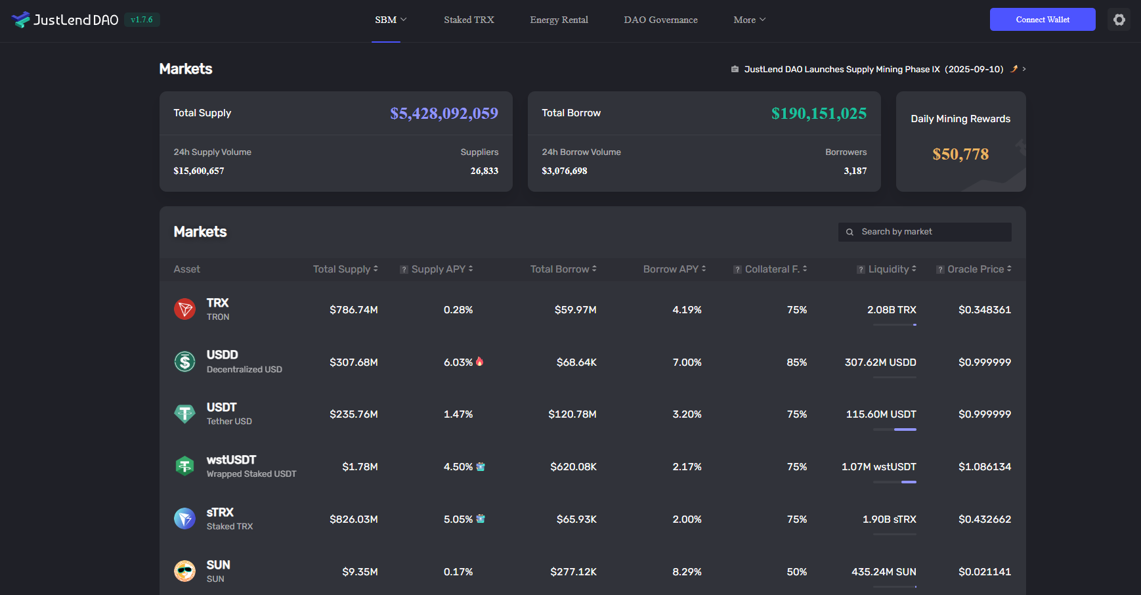Open settings via the gear icon
Image resolution: width=1141 pixels, height=595 pixels.
pyautogui.click(x=1119, y=20)
